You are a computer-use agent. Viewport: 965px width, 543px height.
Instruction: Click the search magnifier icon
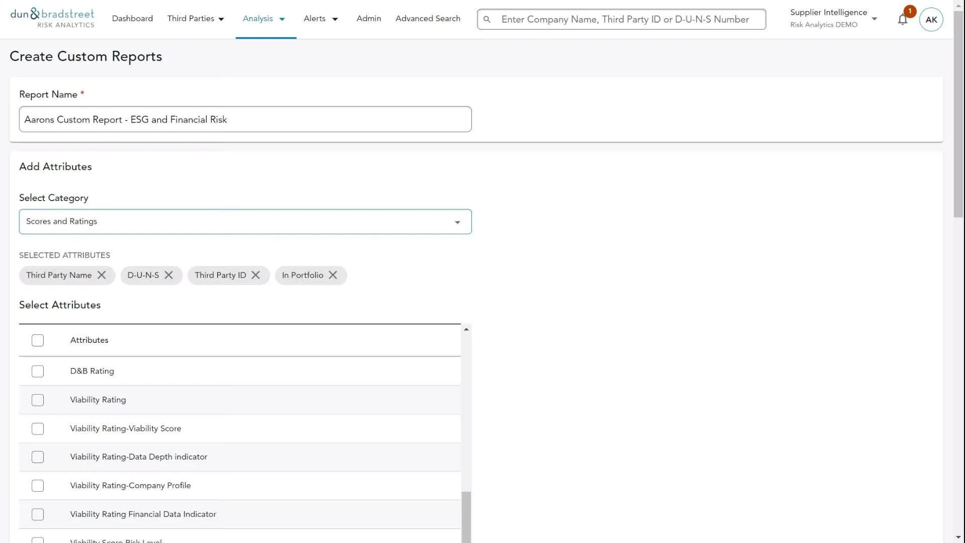[487, 20]
